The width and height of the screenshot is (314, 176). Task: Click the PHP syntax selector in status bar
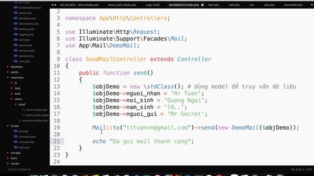(309, 170)
